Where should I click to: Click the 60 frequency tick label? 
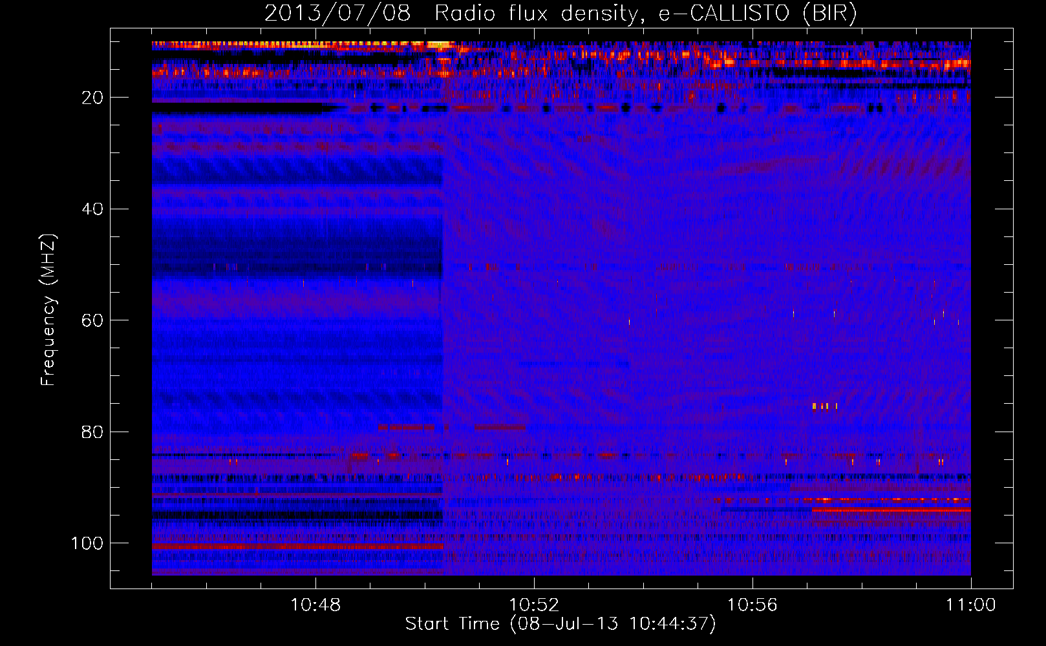coord(92,320)
